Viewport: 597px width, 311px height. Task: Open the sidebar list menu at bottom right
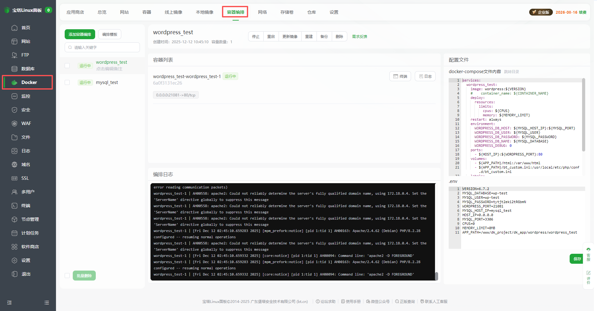point(47,303)
